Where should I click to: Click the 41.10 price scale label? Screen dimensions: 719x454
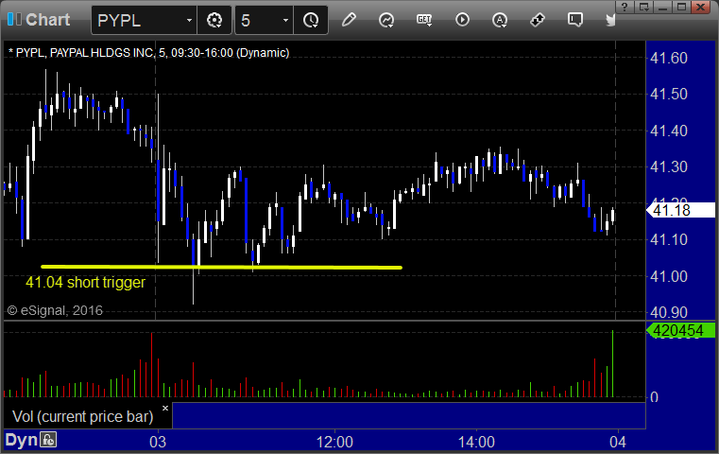669,239
